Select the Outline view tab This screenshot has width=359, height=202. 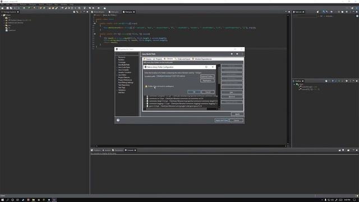click(298, 81)
